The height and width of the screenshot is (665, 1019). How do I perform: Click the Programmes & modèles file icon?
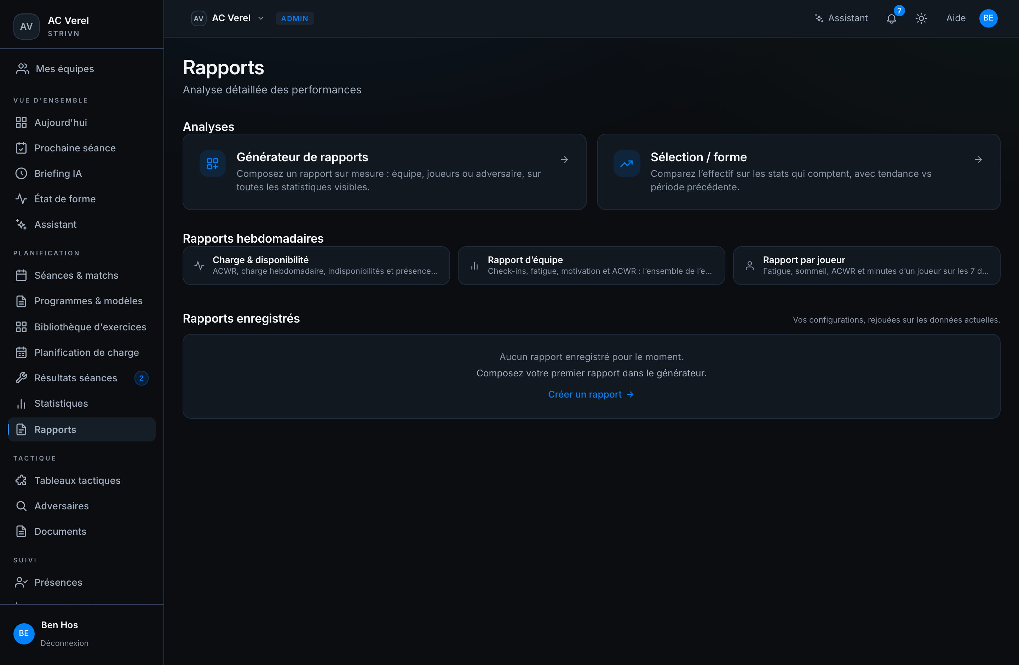21,301
